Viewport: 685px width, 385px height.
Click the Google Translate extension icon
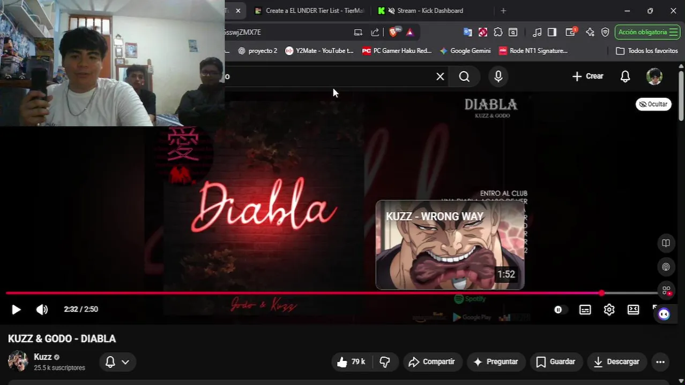pyautogui.click(x=467, y=32)
